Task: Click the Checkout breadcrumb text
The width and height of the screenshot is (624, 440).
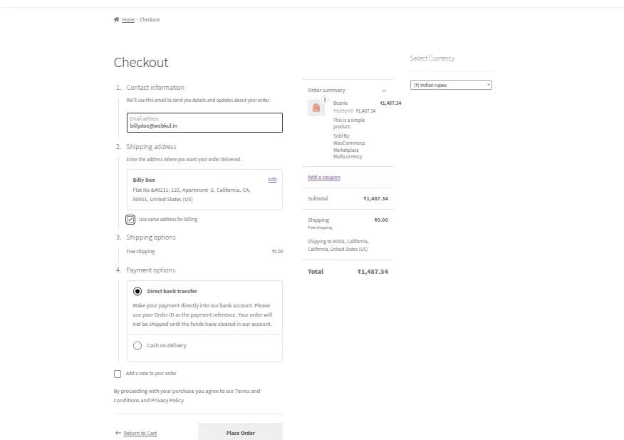Action: 150,19
